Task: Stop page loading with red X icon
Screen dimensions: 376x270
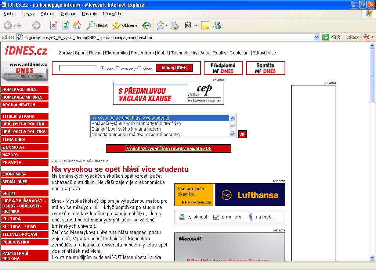Action: click(x=54, y=25)
